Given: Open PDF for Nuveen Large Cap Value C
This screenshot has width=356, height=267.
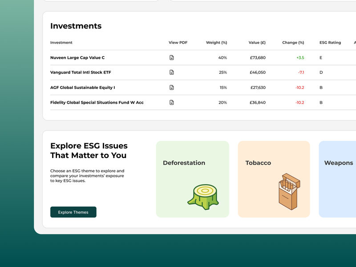Looking at the screenshot, I should 172,57.
